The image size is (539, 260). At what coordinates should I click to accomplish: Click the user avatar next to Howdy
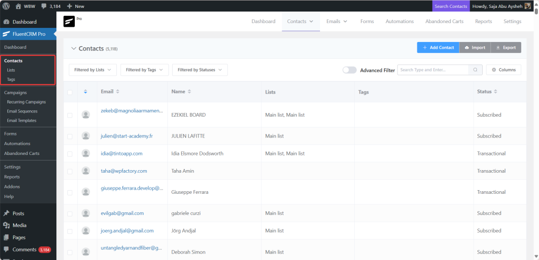(527, 6)
